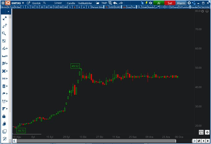This screenshot has width=211, height=144.
Task: Open the share arrow tool group
Action: pos(5,94)
